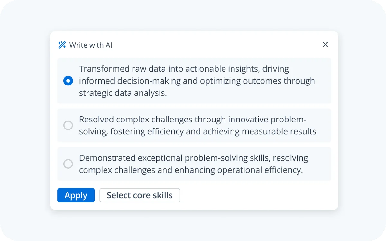Click the empty radio beside the second suggestion

[68, 125]
